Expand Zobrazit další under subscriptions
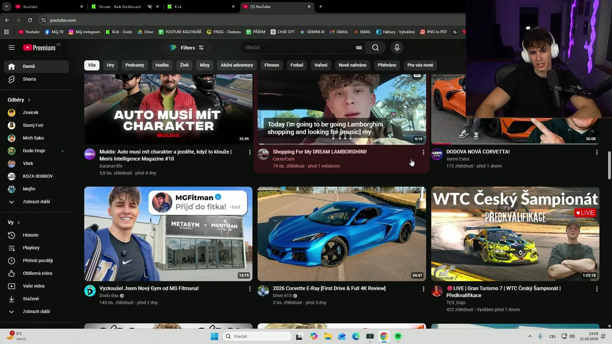 [x=36, y=202]
